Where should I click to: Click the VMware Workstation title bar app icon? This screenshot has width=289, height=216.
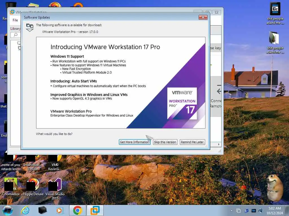(12, 12)
